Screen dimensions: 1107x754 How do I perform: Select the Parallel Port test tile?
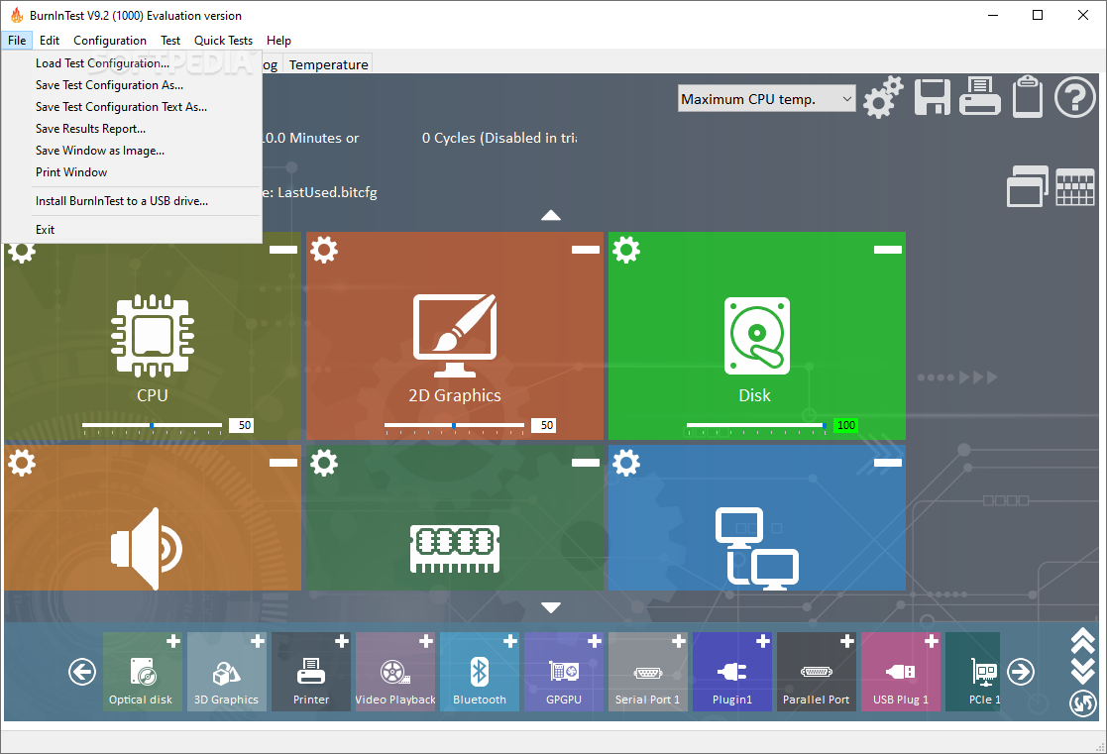817,672
